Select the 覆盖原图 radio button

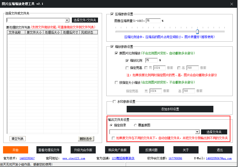135,125
